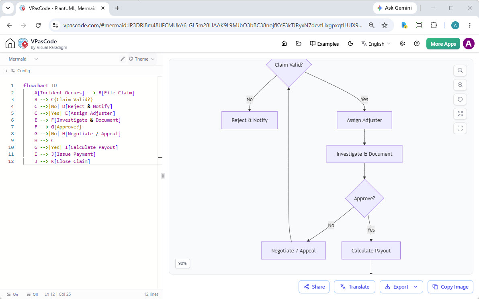Viewport: 479px width, 299px height.
Task: Click code line 'F --> G{Approve?}'
Action: tap(58, 126)
